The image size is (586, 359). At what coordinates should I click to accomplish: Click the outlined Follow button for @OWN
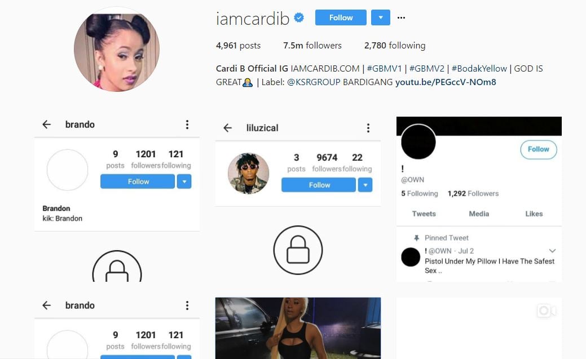[539, 149]
